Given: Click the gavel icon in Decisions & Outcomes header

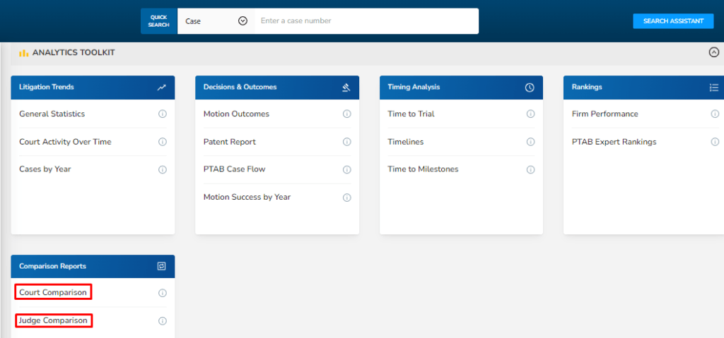Looking at the screenshot, I should click(x=346, y=87).
